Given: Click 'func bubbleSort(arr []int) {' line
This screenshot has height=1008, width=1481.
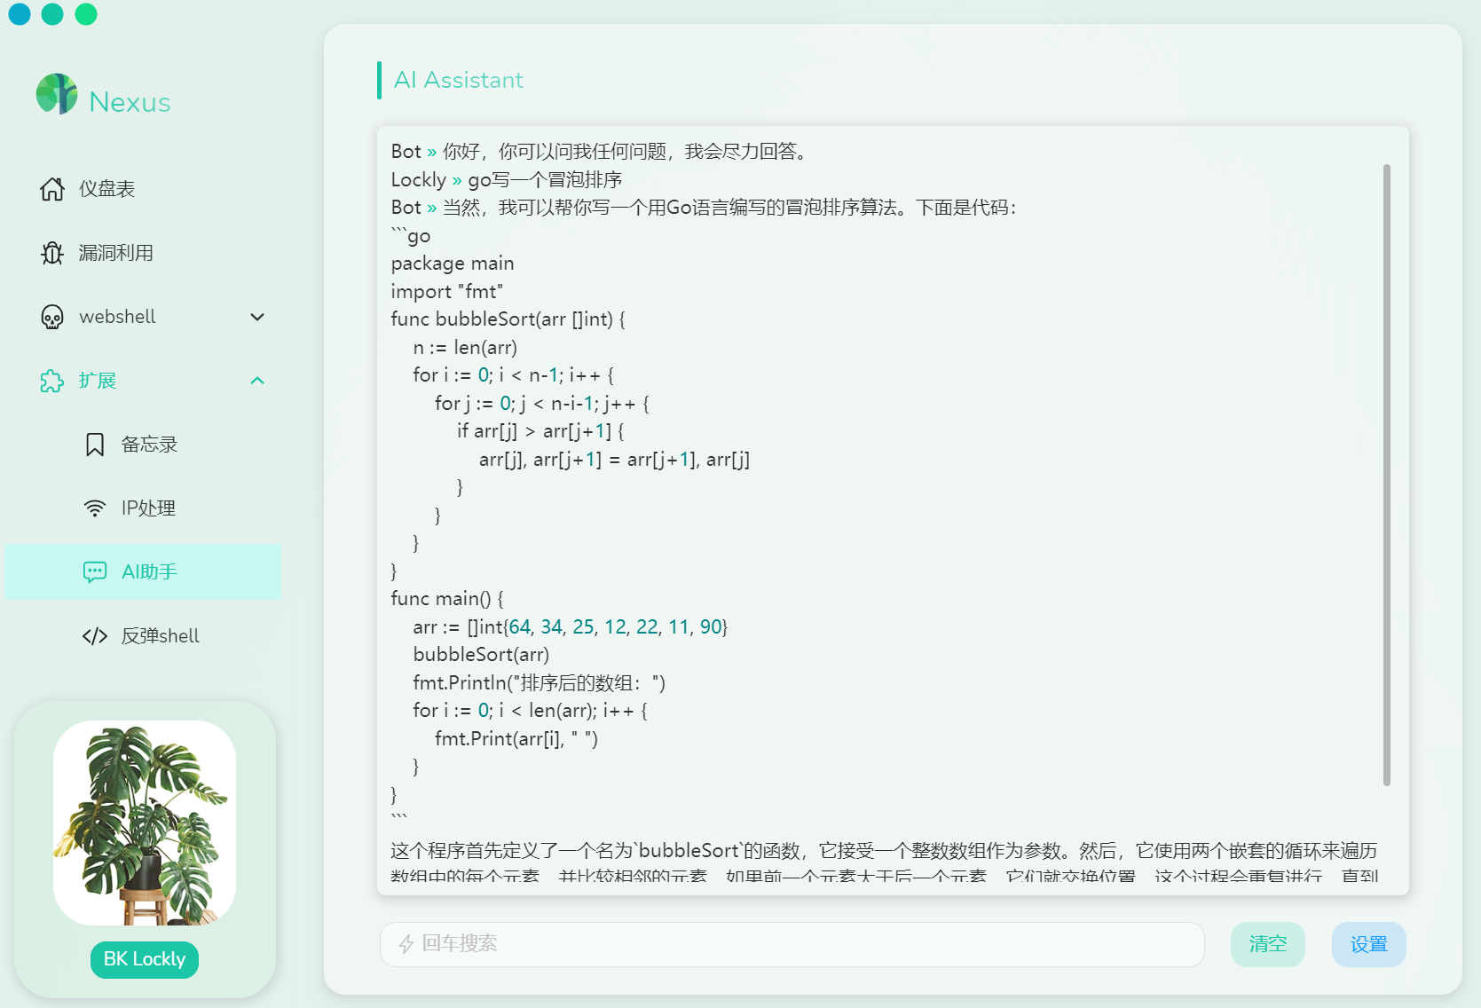Looking at the screenshot, I should tap(508, 319).
